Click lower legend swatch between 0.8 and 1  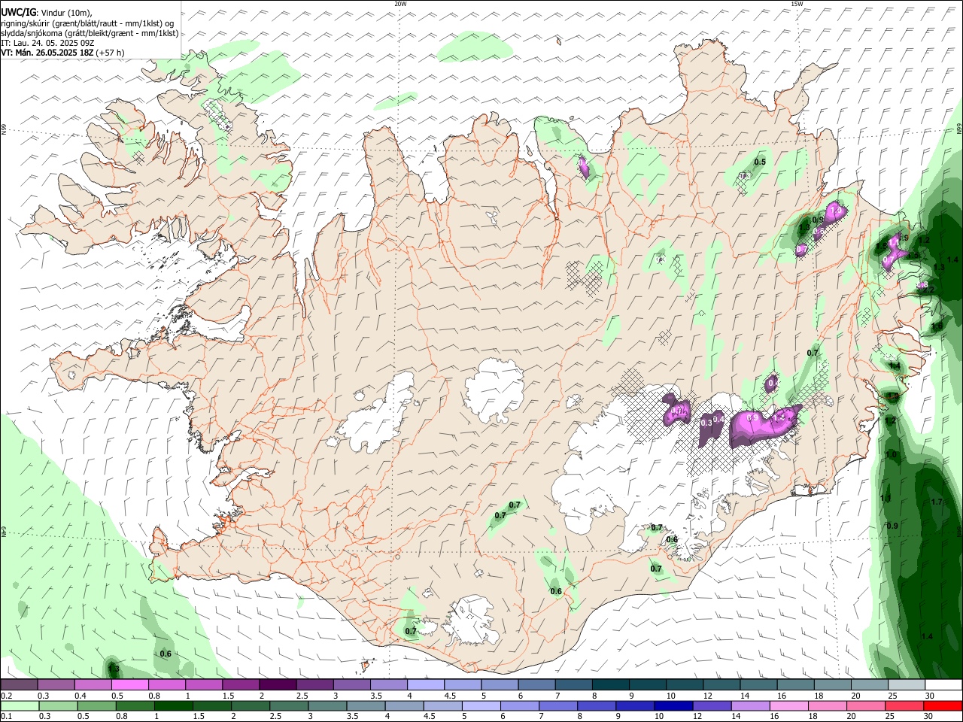135,706
